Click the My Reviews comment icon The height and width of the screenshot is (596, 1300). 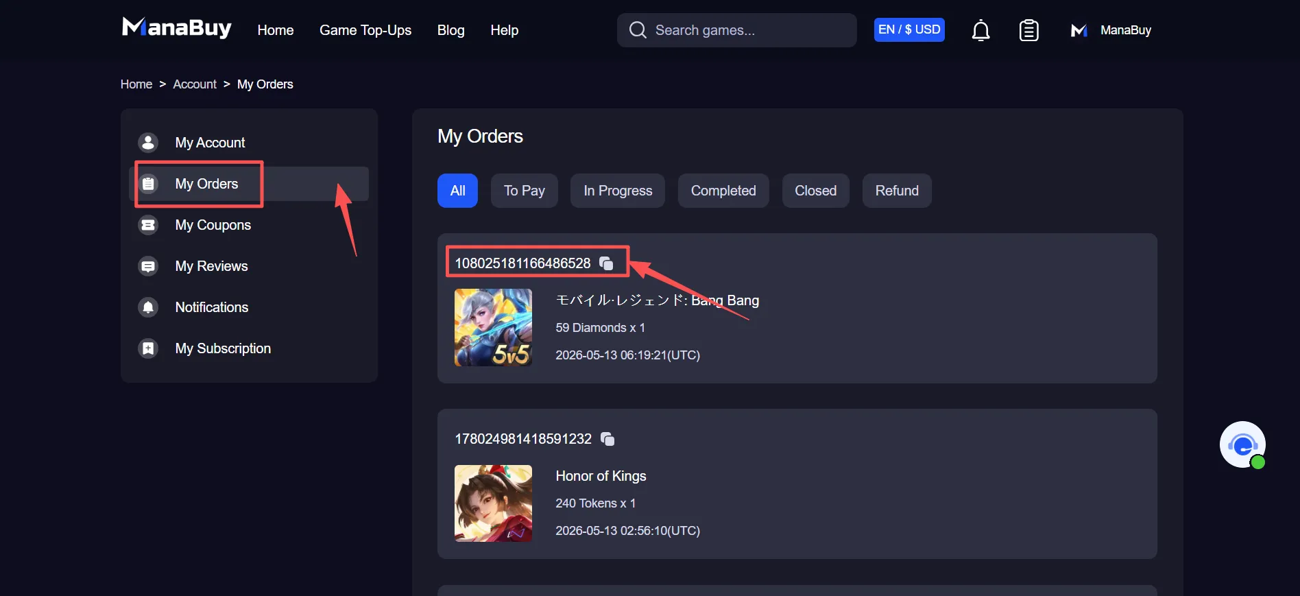(148, 266)
